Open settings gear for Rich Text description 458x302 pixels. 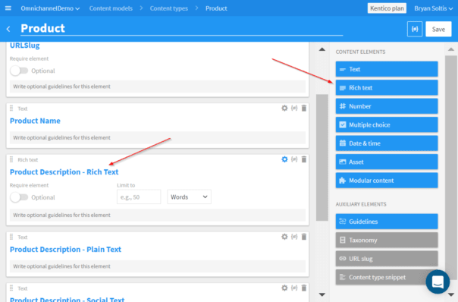point(284,159)
